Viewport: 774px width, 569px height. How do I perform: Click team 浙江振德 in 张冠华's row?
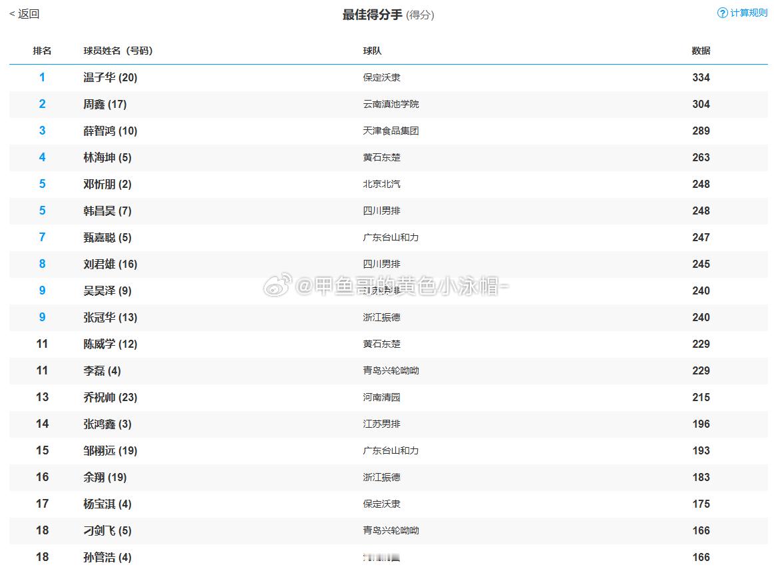pos(381,318)
